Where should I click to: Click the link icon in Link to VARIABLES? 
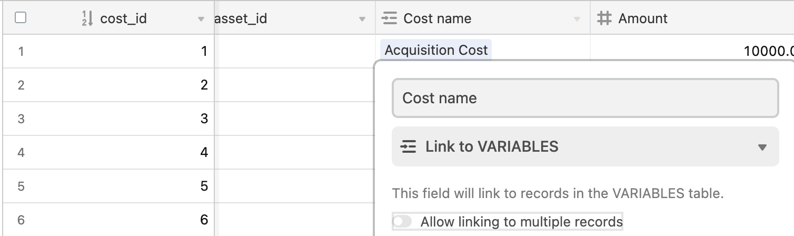pyautogui.click(x=409, y=146)
